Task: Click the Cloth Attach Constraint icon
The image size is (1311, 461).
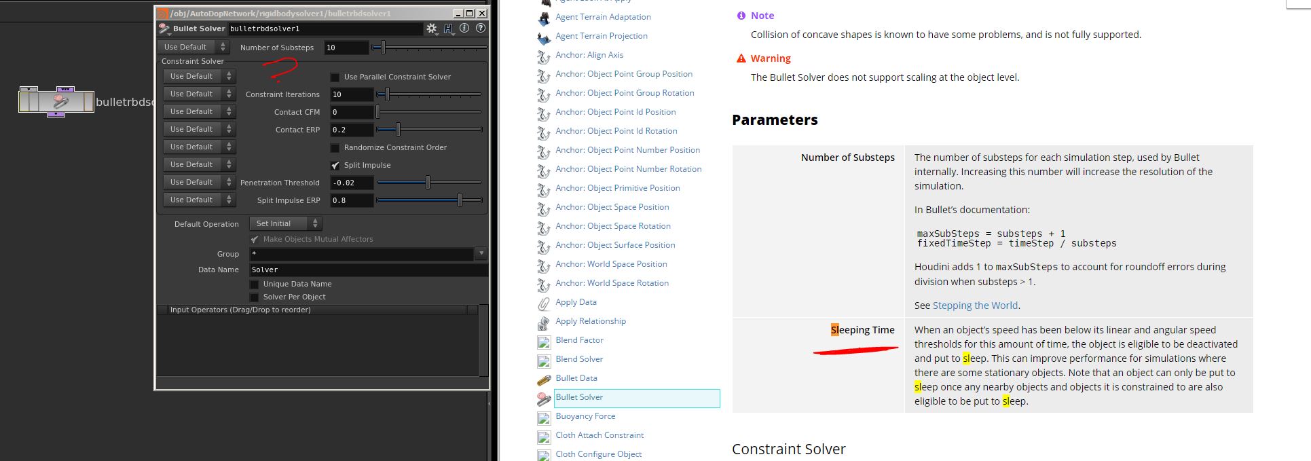Action: tap(544, 437)
